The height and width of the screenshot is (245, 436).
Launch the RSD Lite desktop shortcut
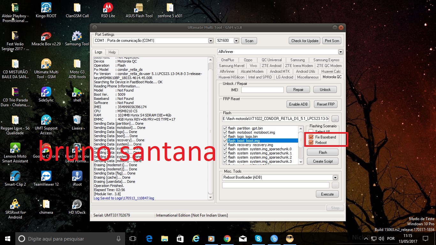coord(108,11)
